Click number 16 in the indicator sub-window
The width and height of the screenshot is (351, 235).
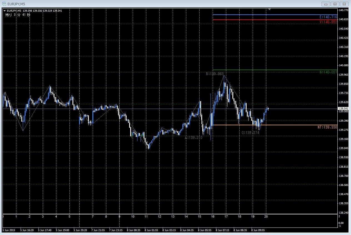pyautogui.click(x=212, y=217)
